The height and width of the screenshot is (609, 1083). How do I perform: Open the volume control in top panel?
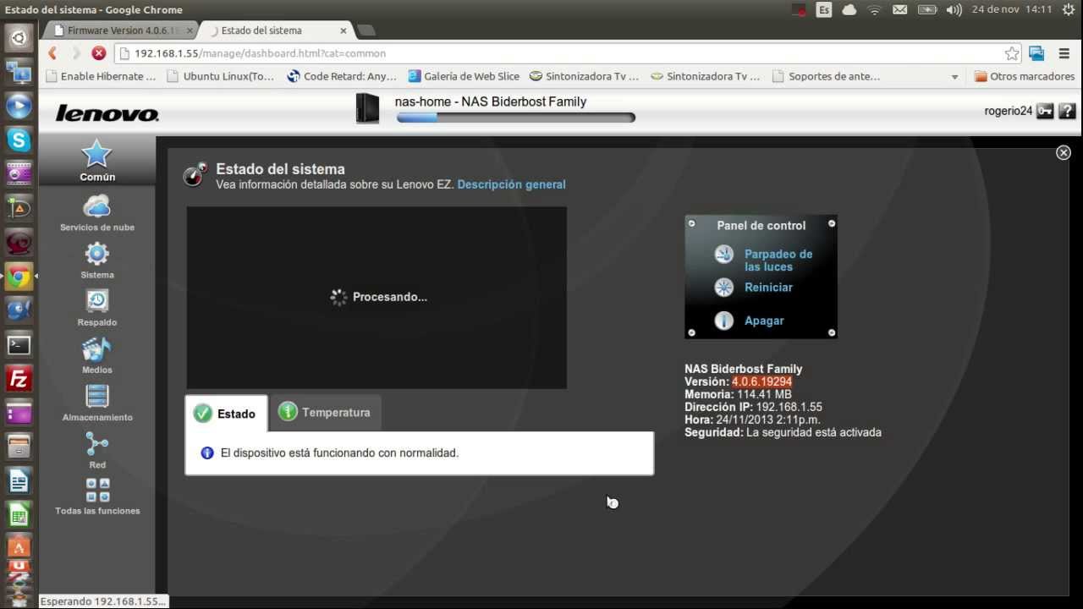click(x=954, y=9)
